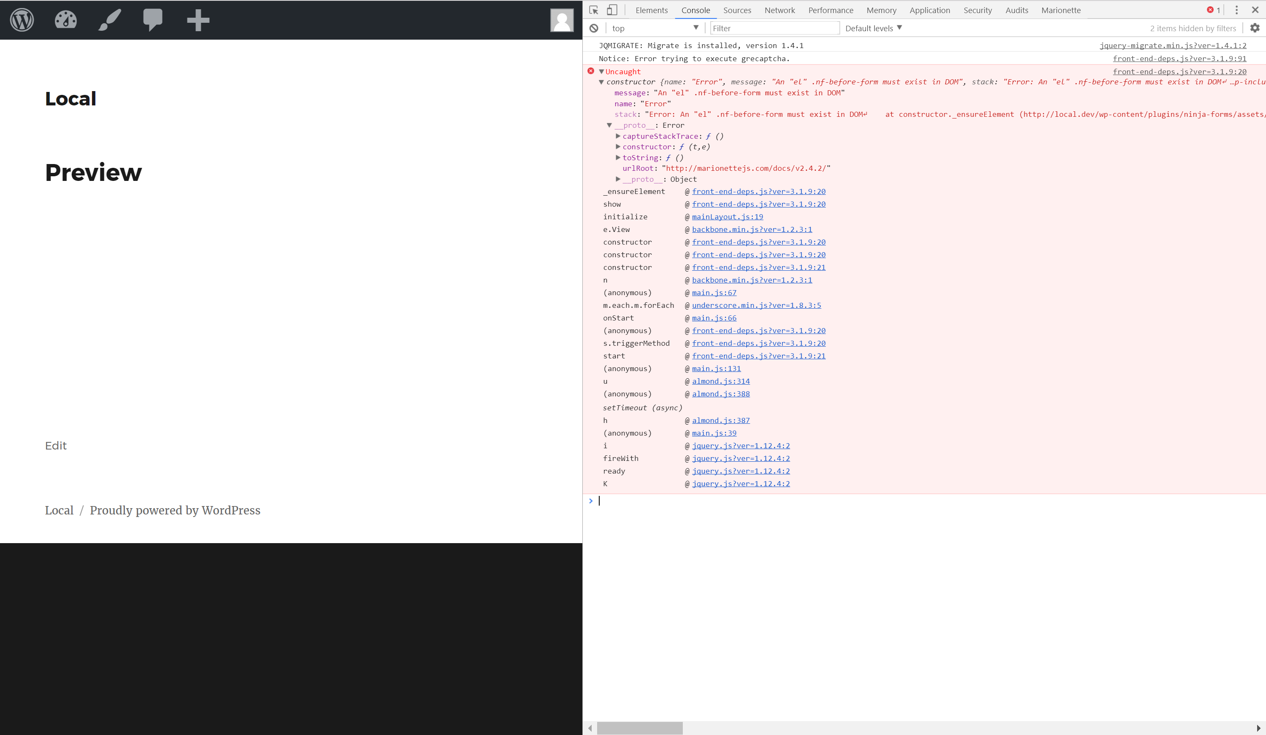Focus the console Filter field
1266x735 pixels.
coord(775,28)
